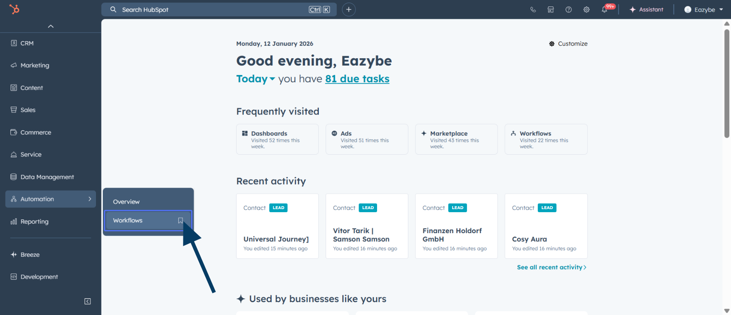
Task: Bookmark Workflows with the bookmark icon
Action: (x=180, y=220)
